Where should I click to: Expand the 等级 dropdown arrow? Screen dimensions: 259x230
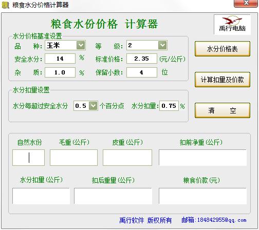162,45
